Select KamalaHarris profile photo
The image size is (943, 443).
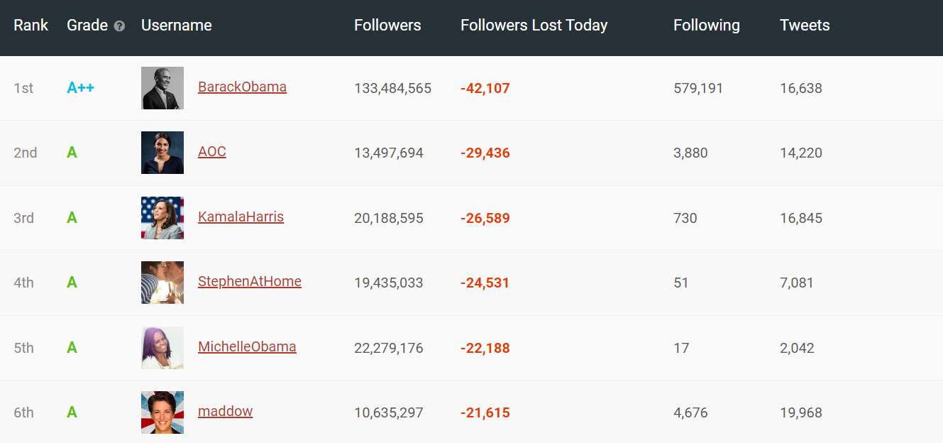pyautogui.click(x=162, y=218)
